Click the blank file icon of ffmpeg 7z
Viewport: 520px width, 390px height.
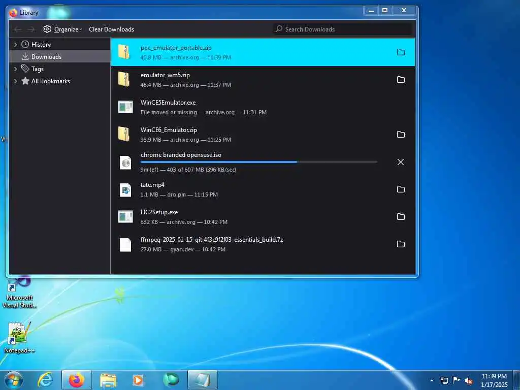125,245
